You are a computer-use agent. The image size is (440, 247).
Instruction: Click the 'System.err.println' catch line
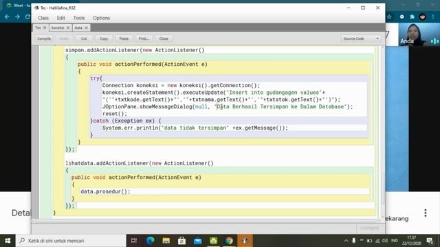[x=195, y=128]
